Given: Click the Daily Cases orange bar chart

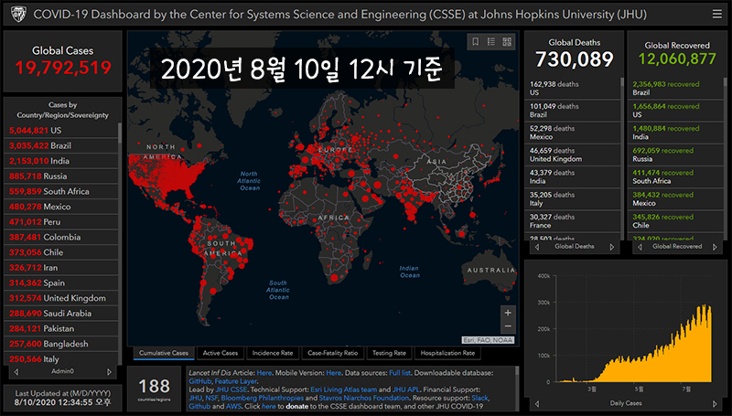Looking at the screenshot, I should click(x=635, y=344).
